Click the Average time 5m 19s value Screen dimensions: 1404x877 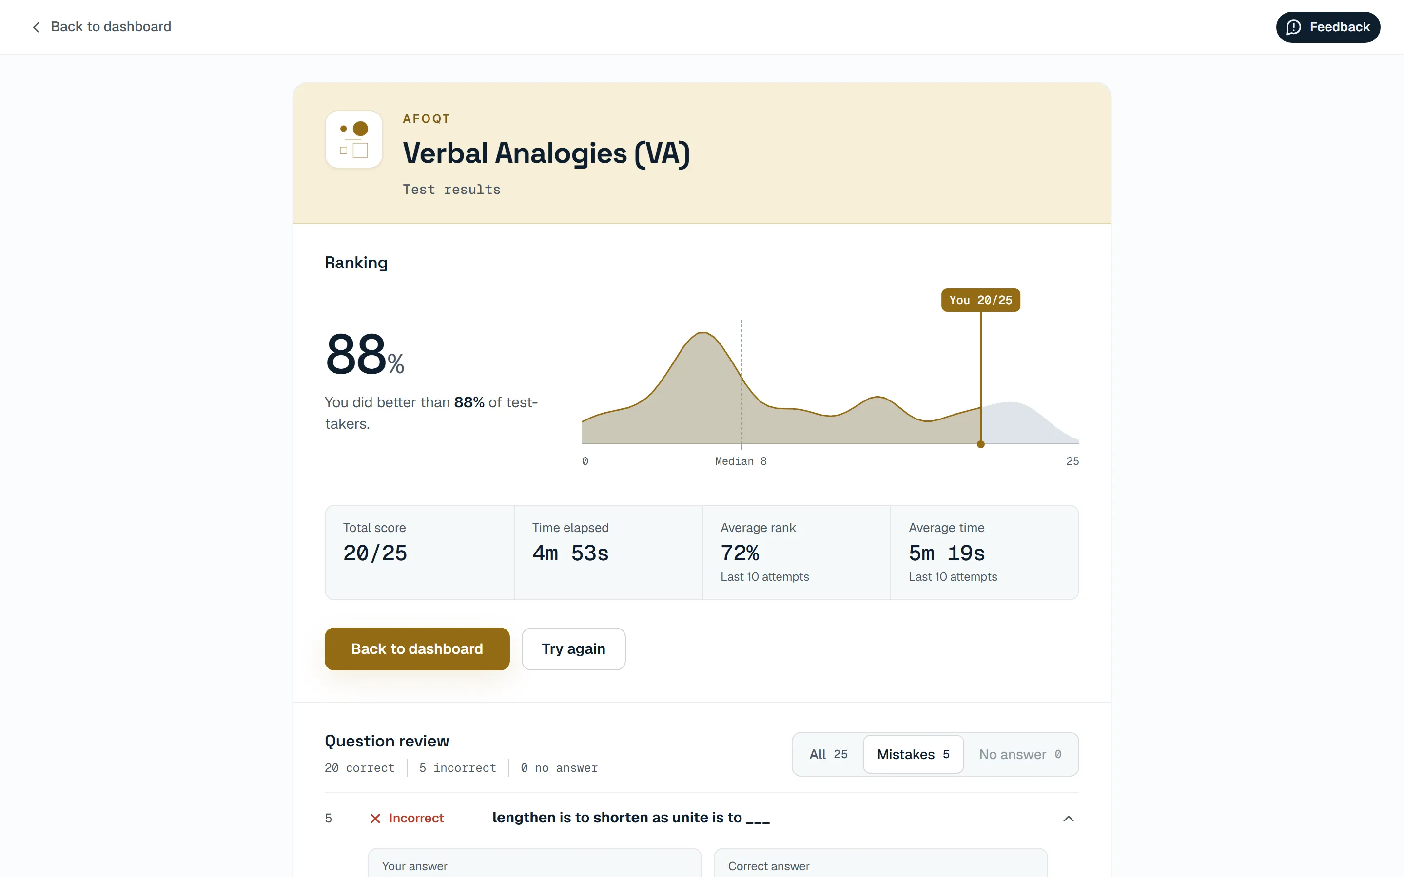[x=946, y=553]
